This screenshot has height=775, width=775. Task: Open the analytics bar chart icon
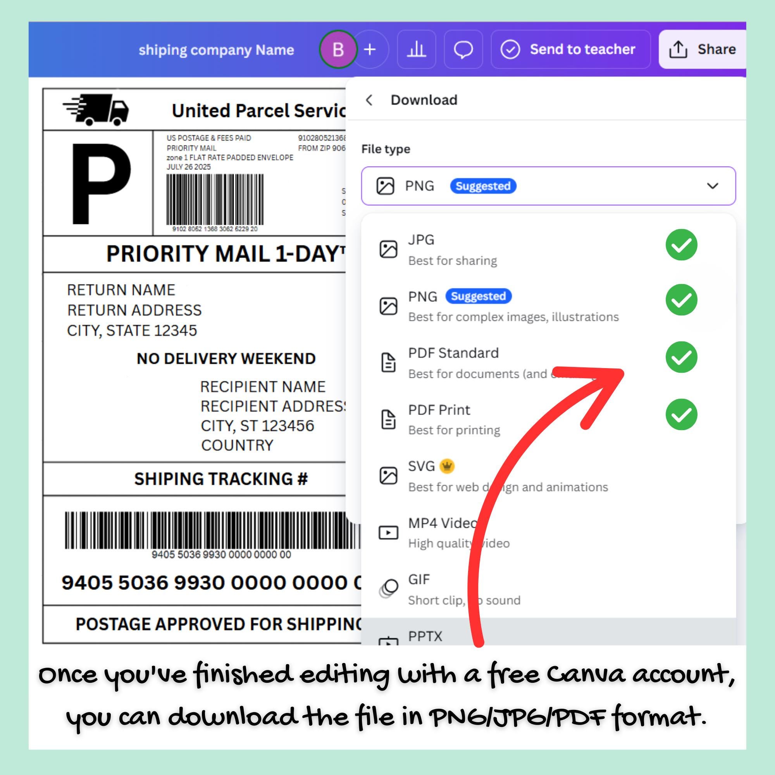coord(417,49)
